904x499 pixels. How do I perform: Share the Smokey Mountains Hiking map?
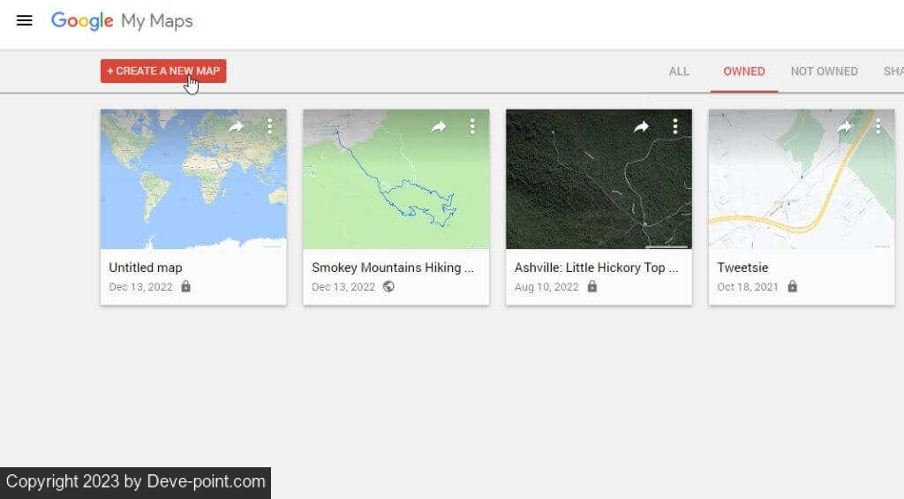[x=439, y=127]
